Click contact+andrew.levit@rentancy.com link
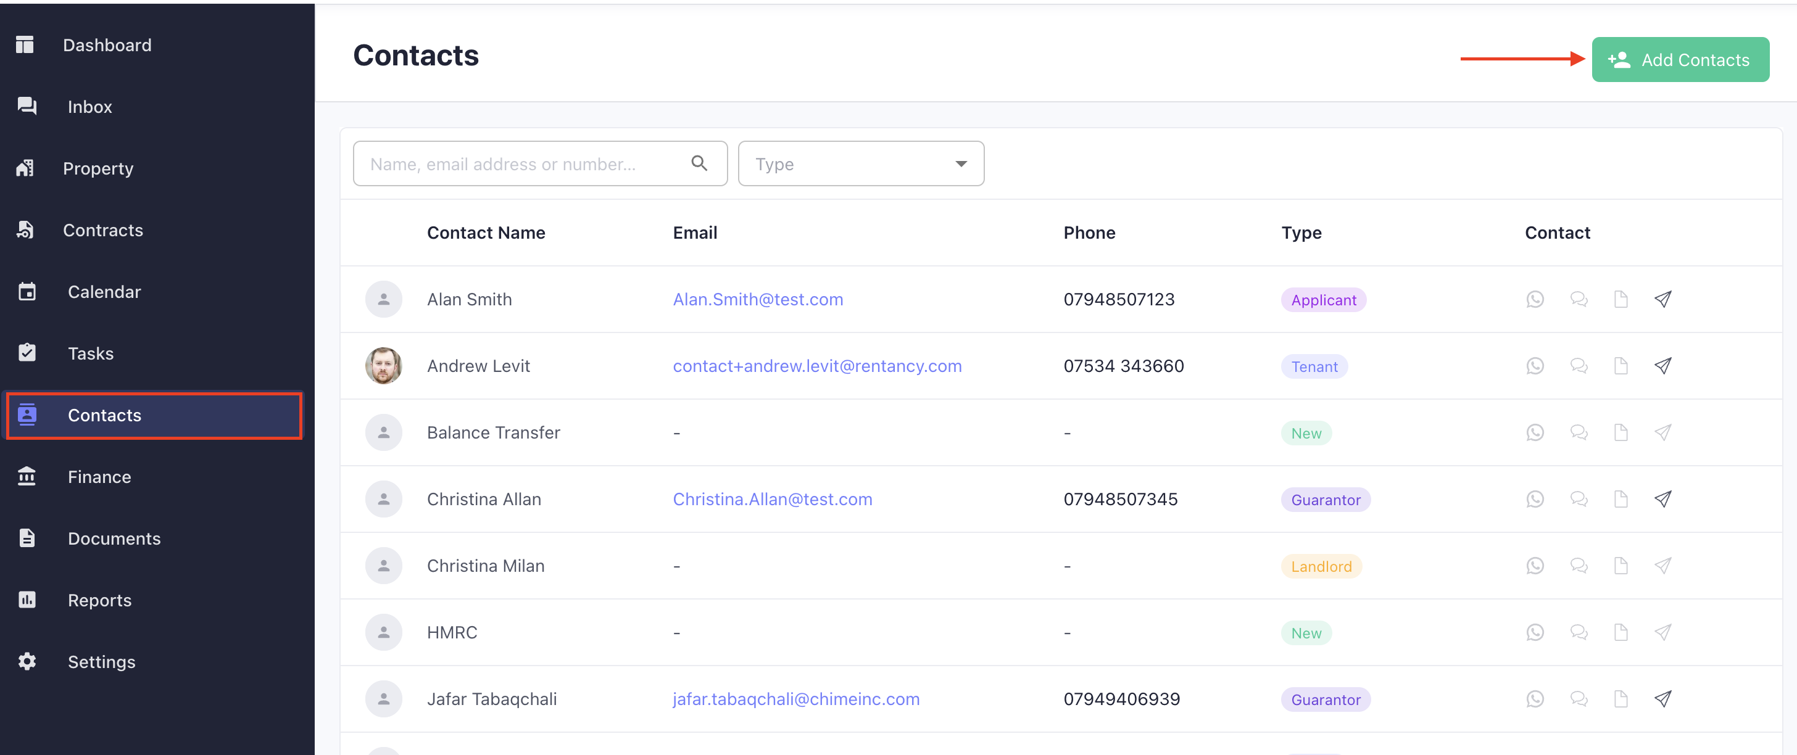 pyautogui.click(x=817, y=366)
